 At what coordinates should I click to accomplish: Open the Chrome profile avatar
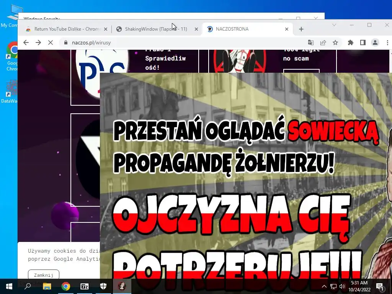coord(375,42)
